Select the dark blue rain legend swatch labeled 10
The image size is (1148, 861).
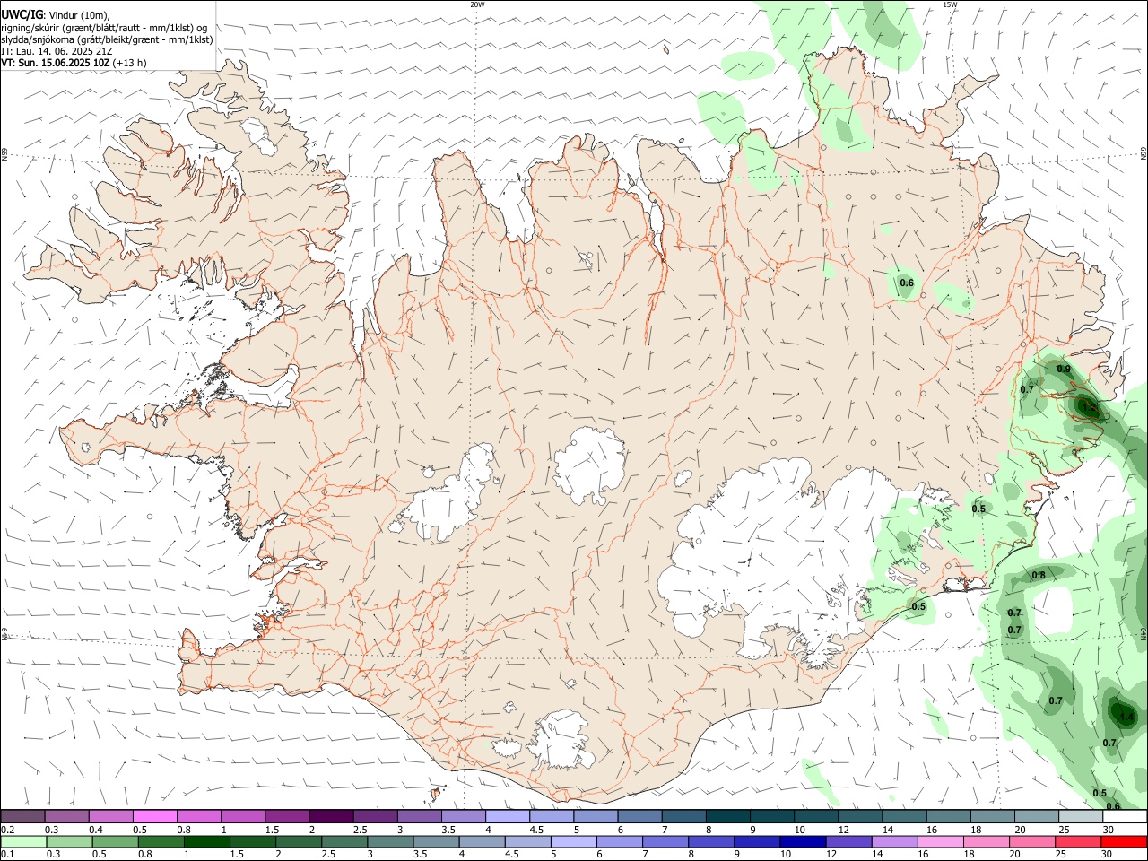tap(801, 841)
